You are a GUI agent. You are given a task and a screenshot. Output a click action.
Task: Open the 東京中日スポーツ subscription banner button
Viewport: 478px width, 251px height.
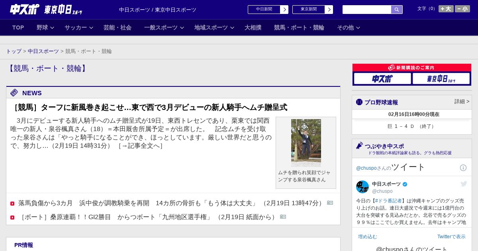(x=441, y=78)
